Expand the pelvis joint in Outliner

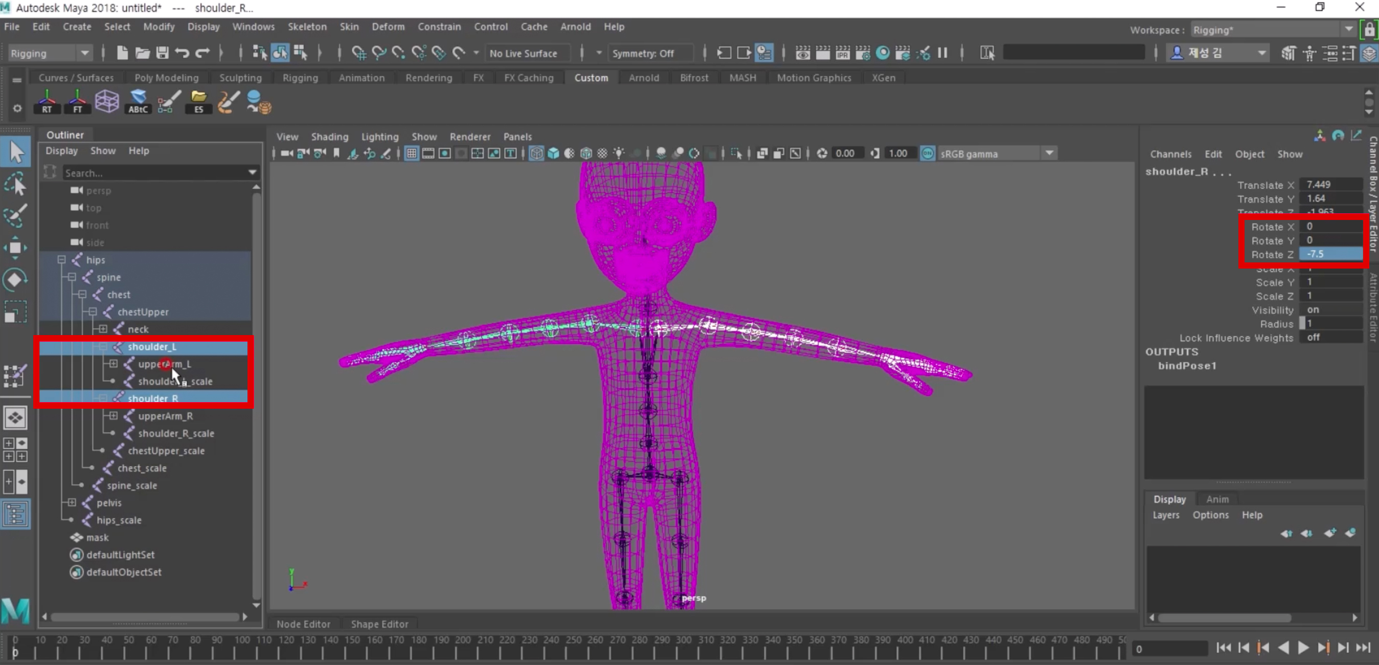tap(72, 502)
